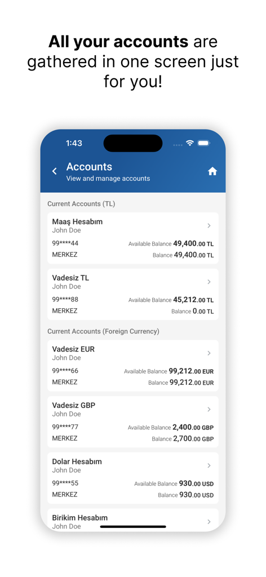
Task: Tap the 1:43 clock in status bar
Action: [74, 143]
